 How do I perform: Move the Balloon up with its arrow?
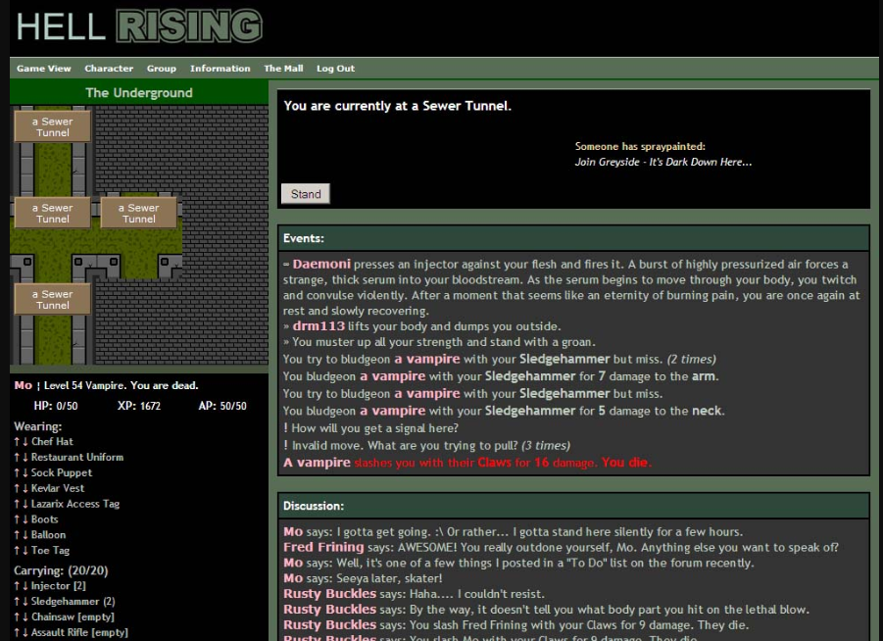tap(17, 535)
